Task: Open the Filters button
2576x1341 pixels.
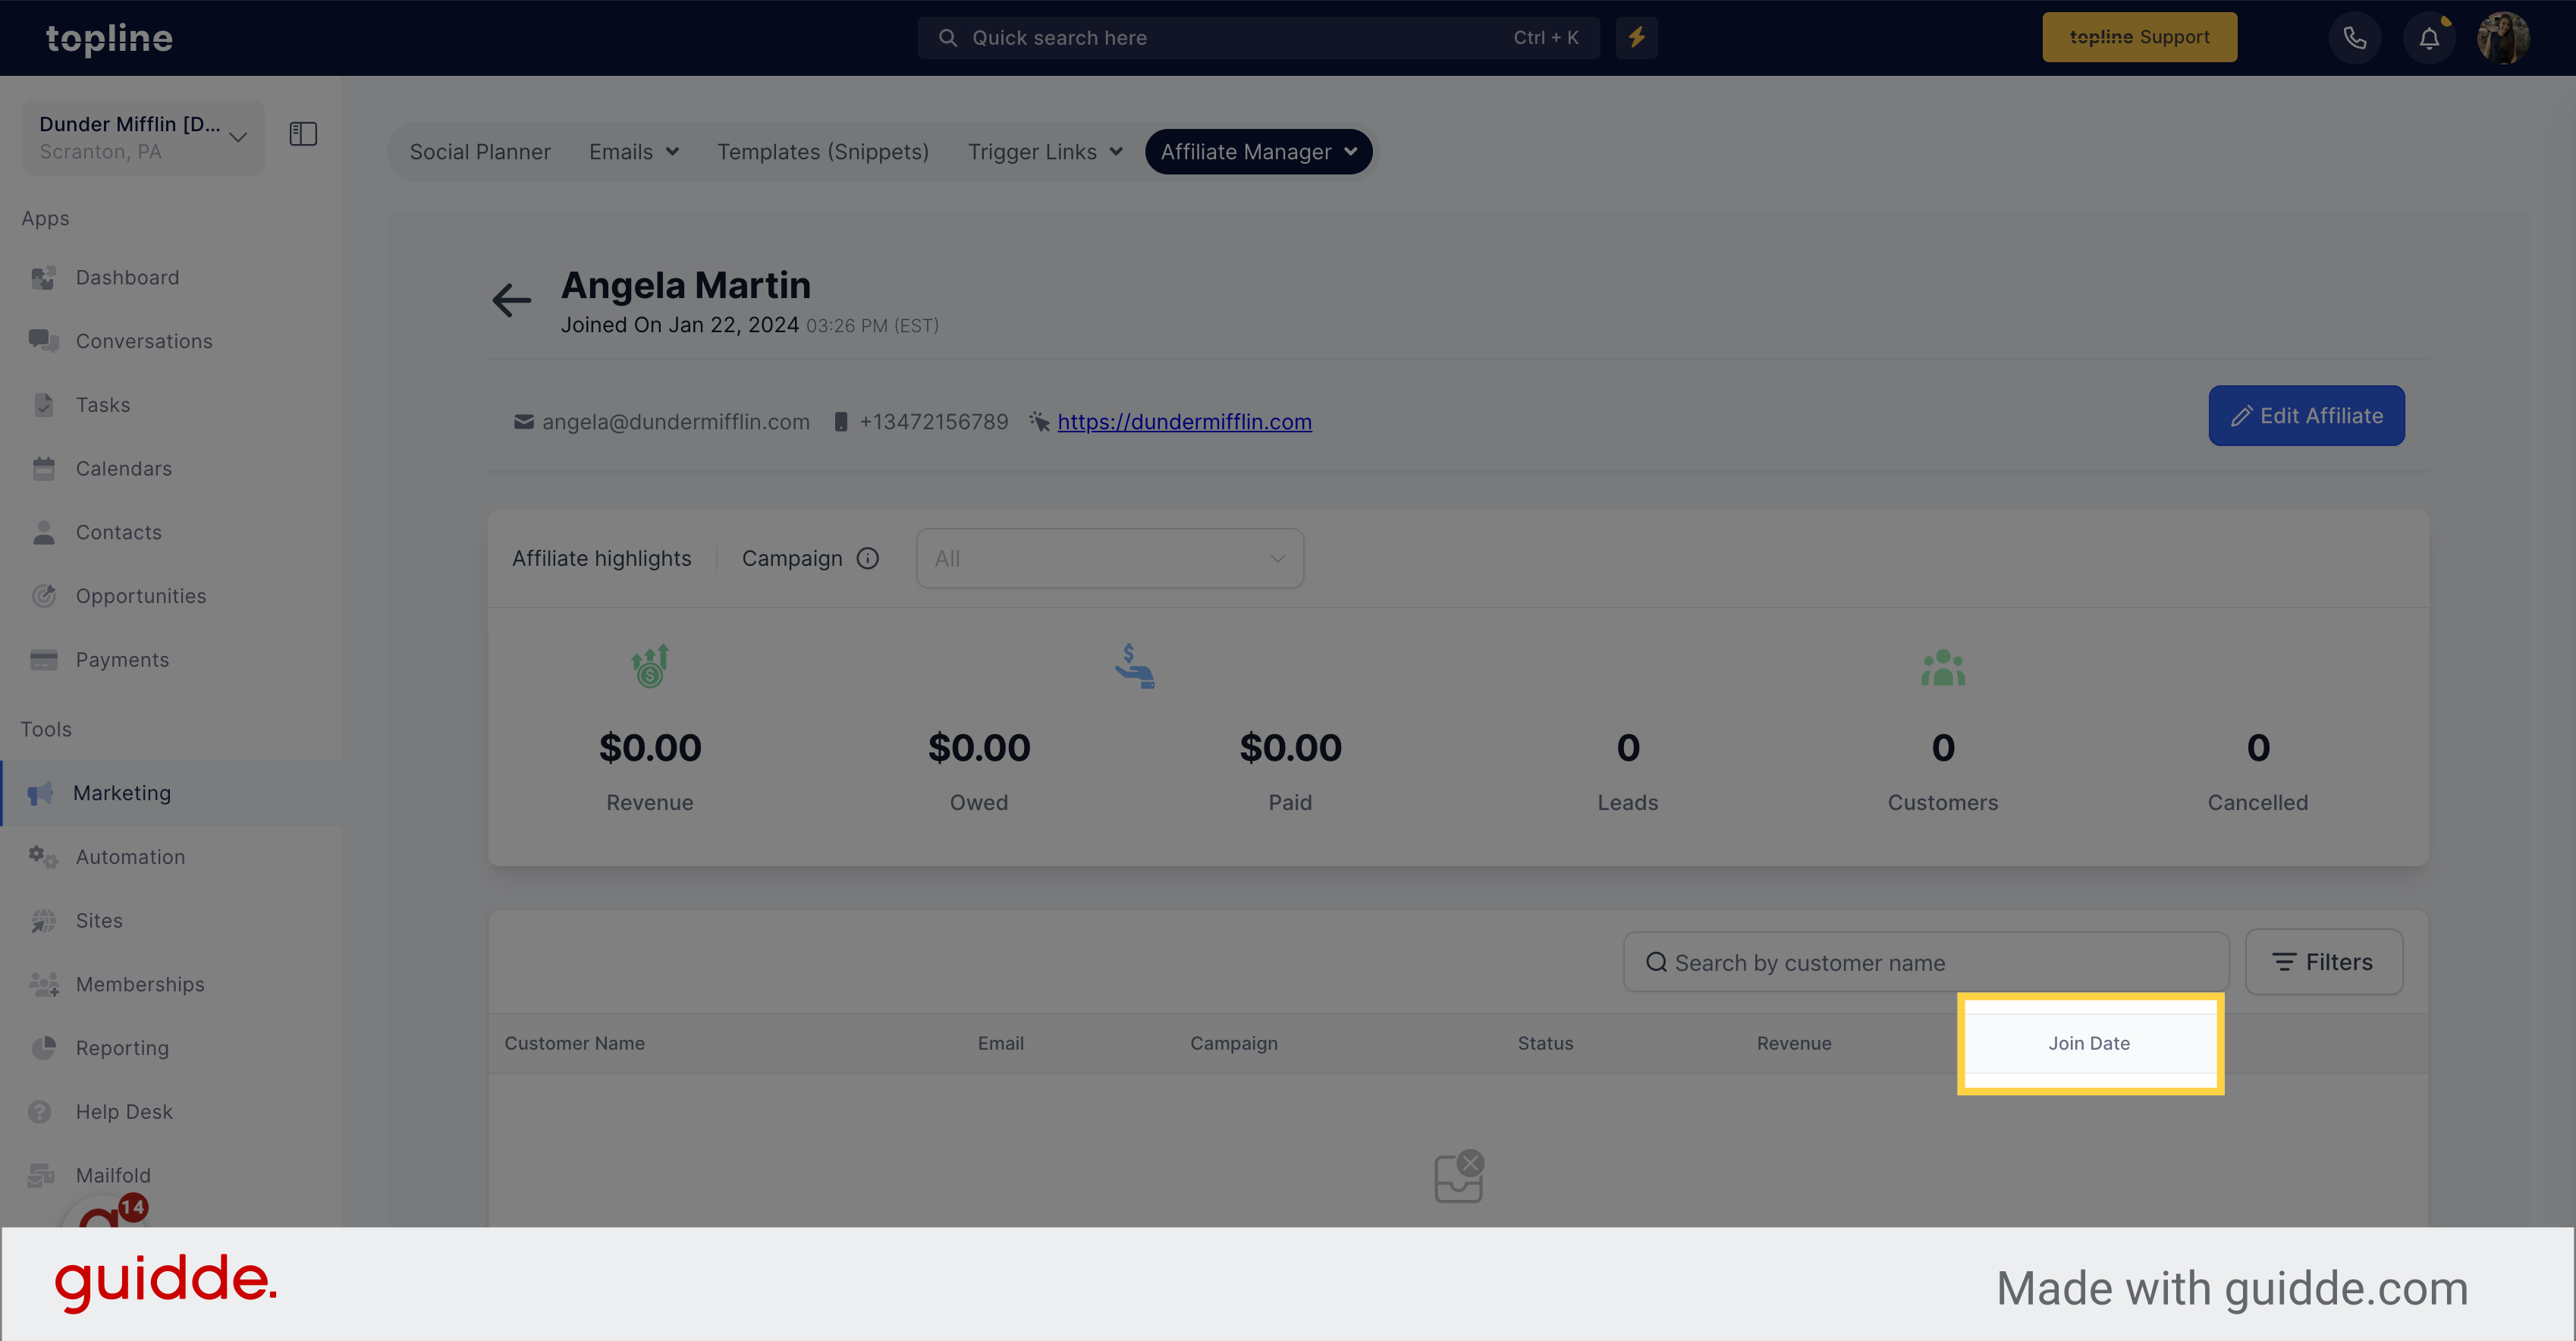Action: point(2323,962)
